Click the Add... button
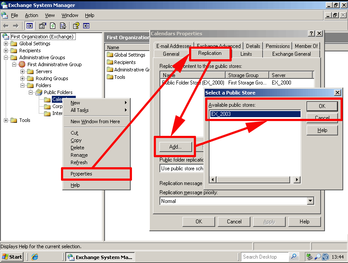Screen dimensions: 348x263 (176, 147)
